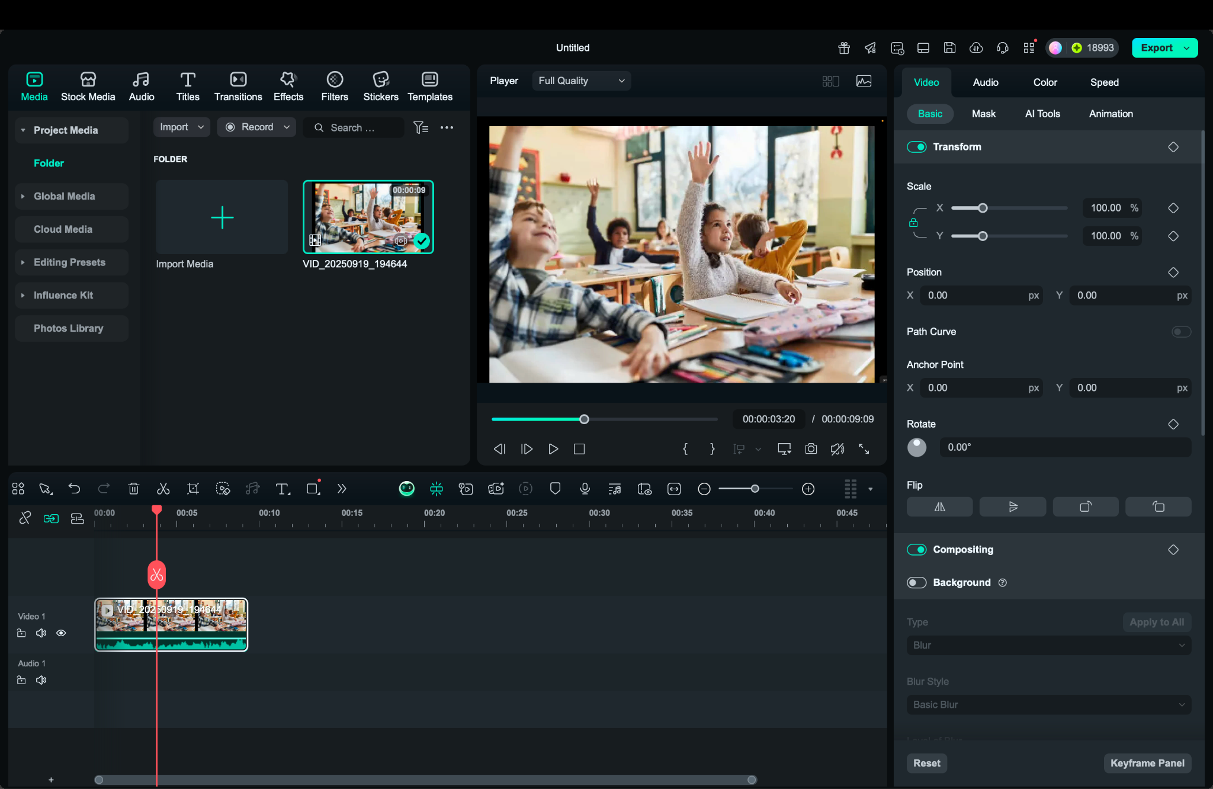
Task: Click the delete trash icon in timeline toolbar
Action: click(x=134, y=489)
